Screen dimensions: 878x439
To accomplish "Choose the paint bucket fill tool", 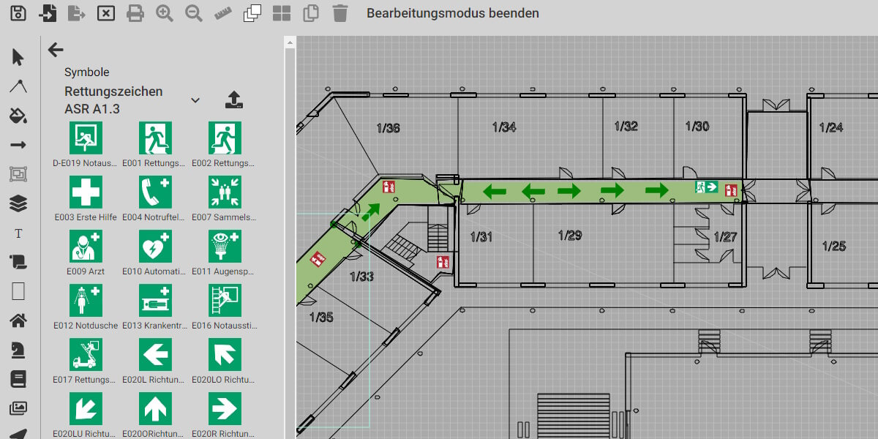I will point(18,116).
